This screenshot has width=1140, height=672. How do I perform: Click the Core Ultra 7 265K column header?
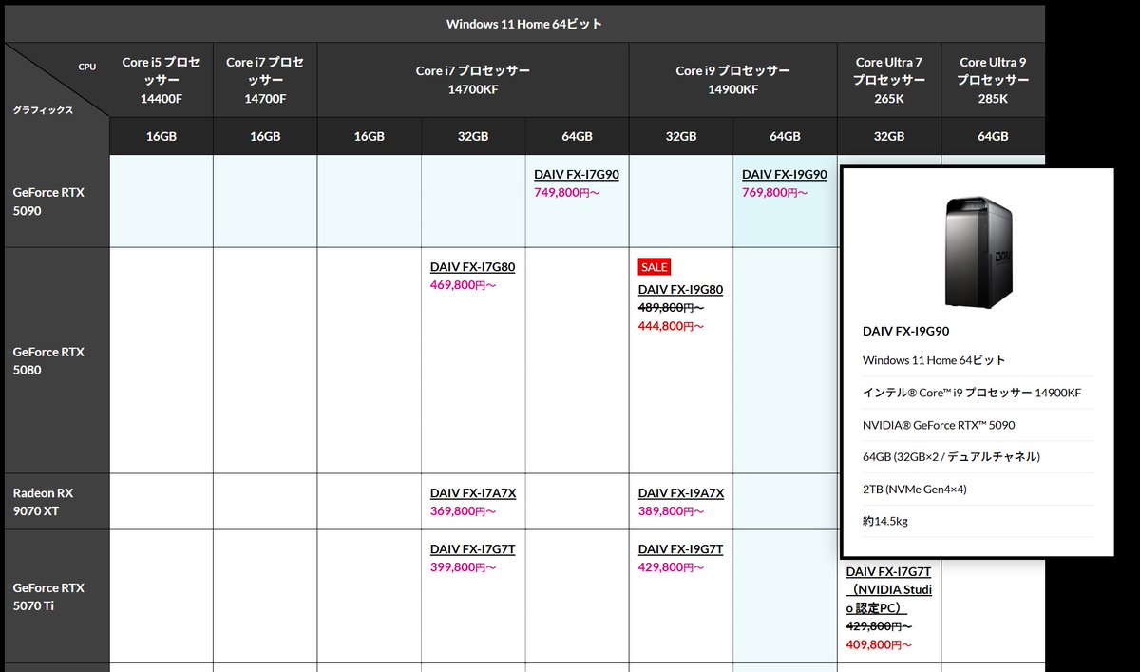[888, 80]
